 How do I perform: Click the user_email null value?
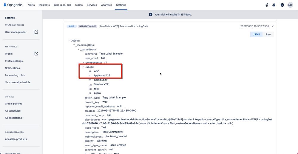(103, 58)
